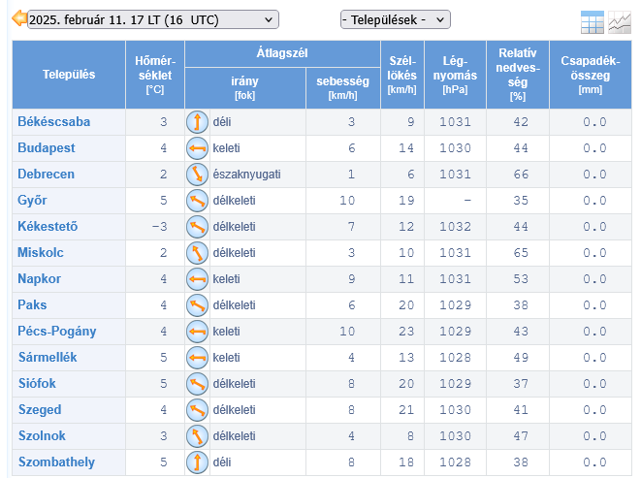
Task: Click the wind direction icon for Siófok
Action: pos(197,384)
